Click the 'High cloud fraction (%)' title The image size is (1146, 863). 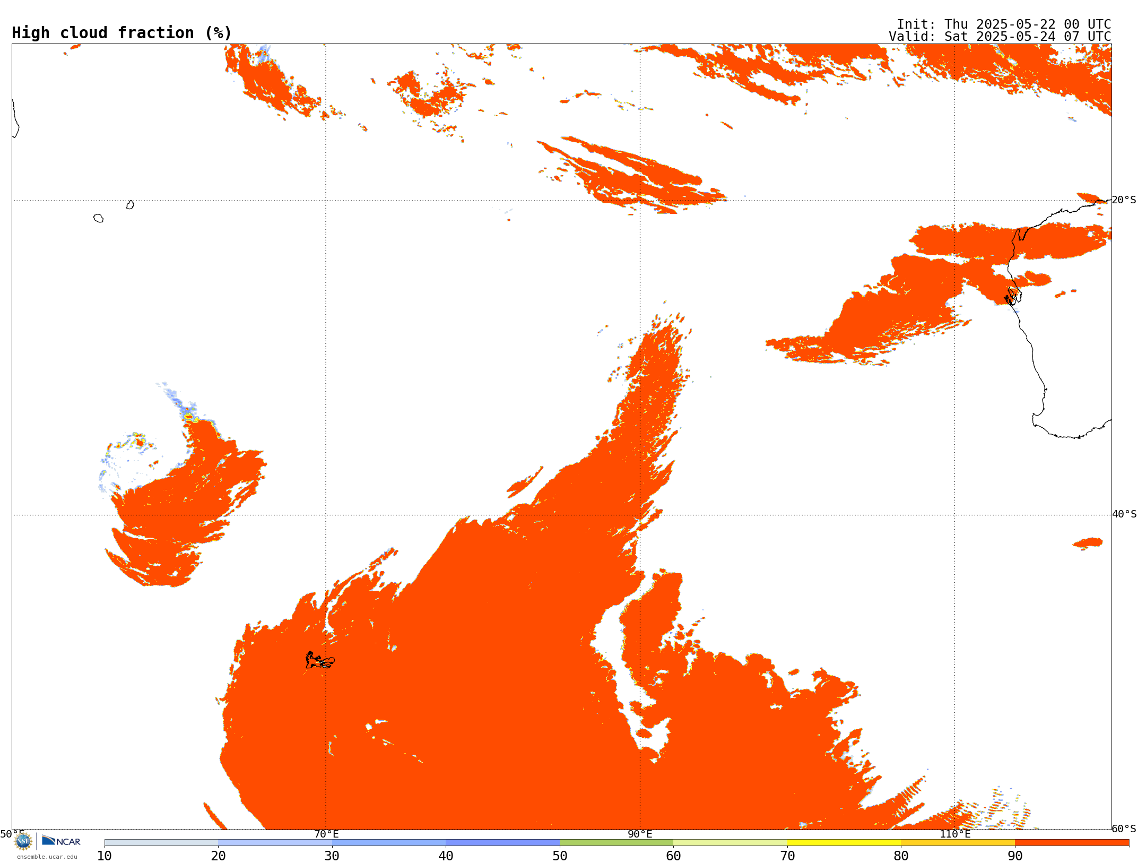[x=122, y=33]
